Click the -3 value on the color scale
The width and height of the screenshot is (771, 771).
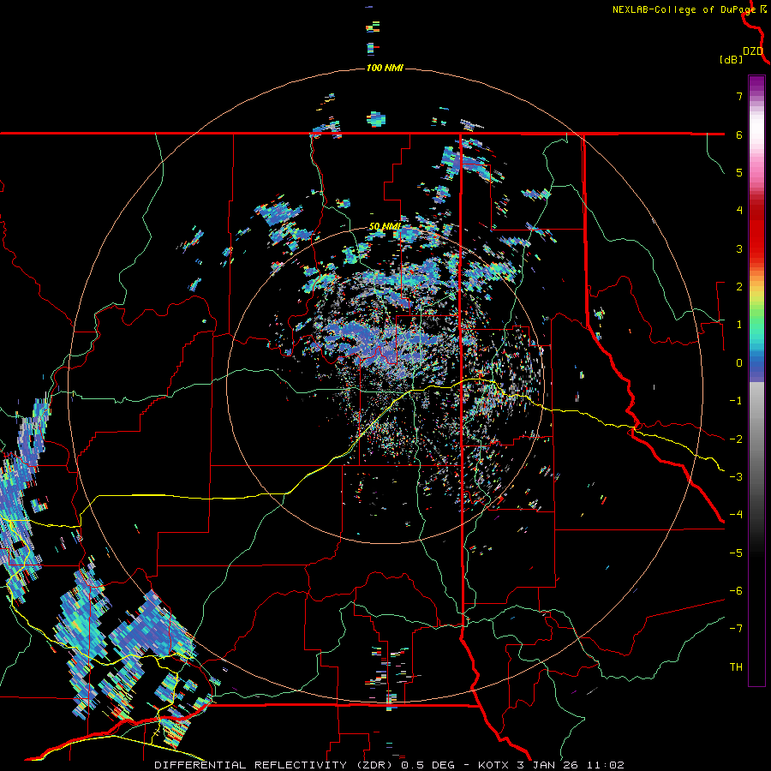tap(736, 477)
